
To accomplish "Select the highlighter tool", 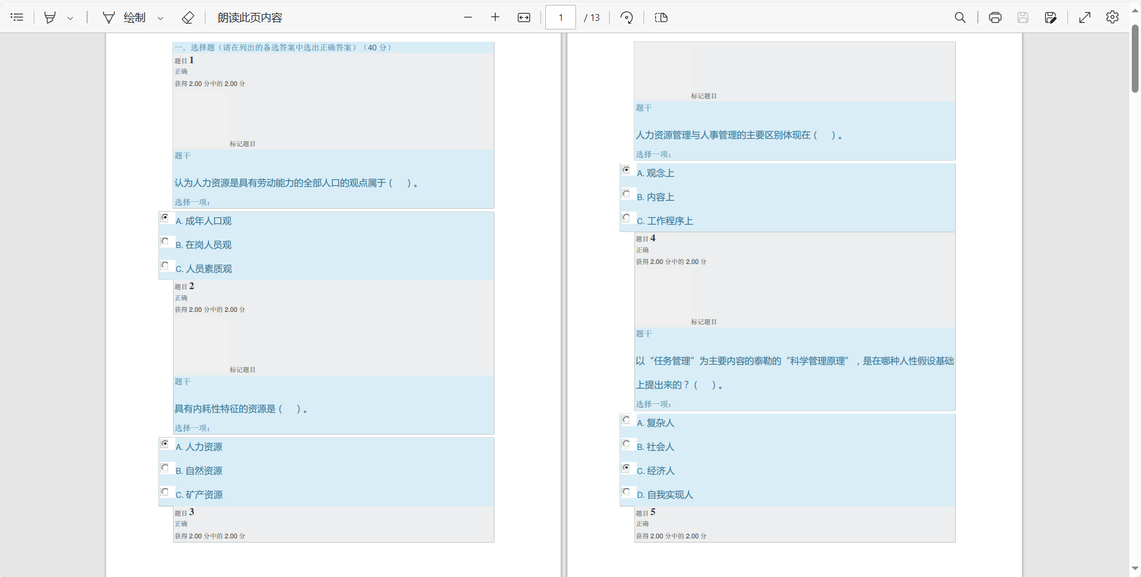I will (50, 17).
